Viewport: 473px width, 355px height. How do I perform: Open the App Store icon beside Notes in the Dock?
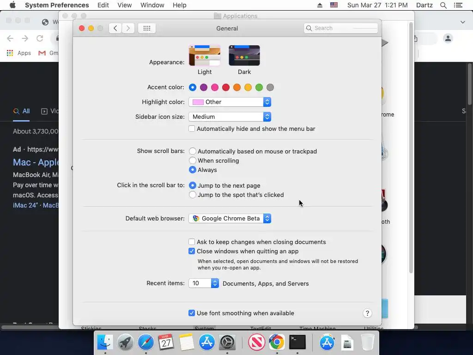click(206, 343)
